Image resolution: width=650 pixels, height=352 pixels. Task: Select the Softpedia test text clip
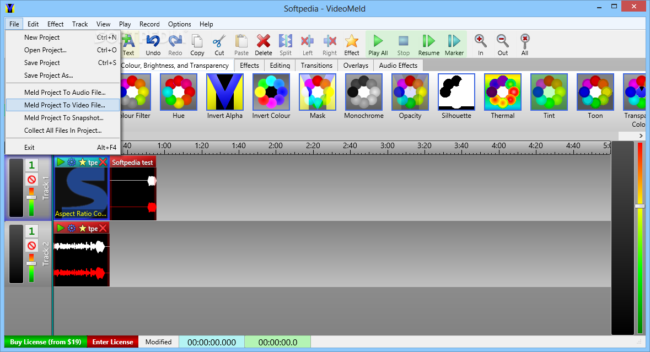(133, 188)
